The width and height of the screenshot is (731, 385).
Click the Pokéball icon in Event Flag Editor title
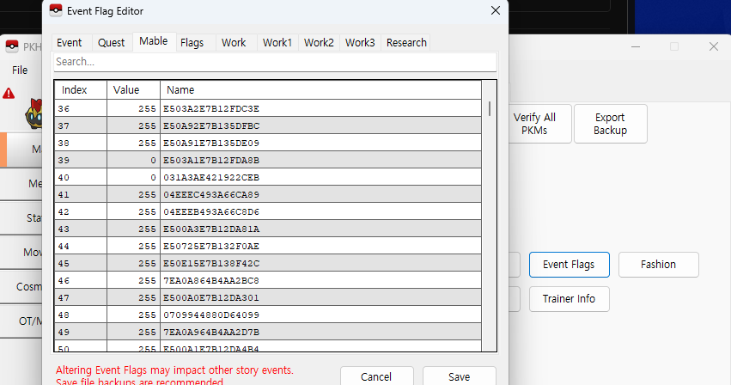pos(57,11)
